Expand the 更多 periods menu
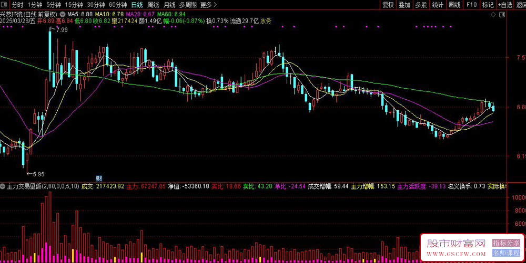The width and height of the screenshot is (526, 263). pos(208,5)
